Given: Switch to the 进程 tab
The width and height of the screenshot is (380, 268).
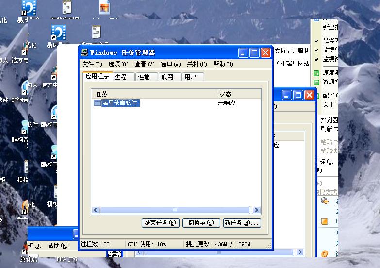Looking at the screenshot, I should point(124,77).
